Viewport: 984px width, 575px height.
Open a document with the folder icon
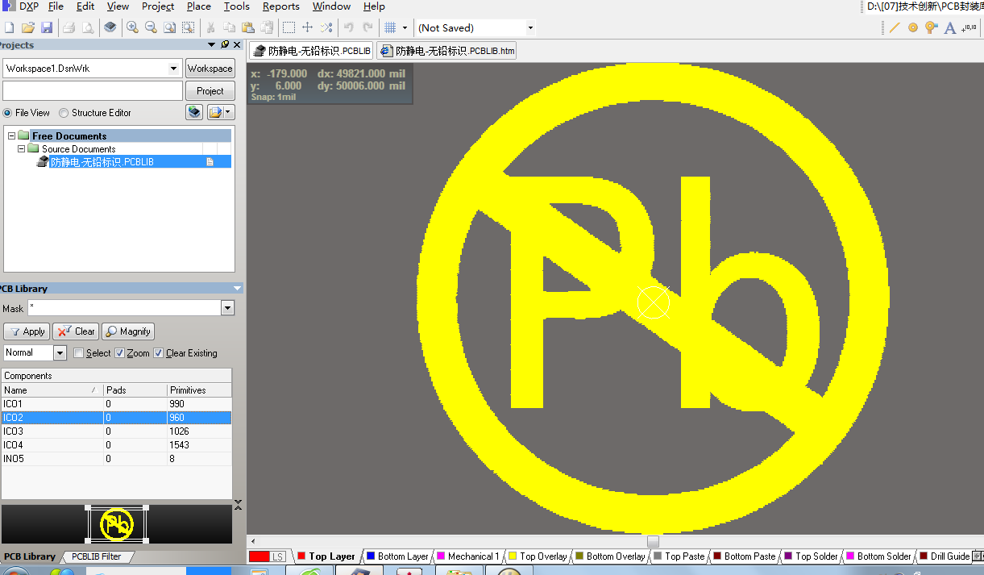point(28,27)
